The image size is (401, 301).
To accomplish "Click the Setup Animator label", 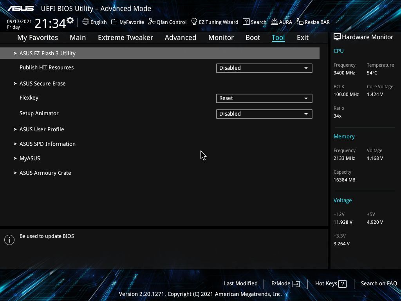I will click(39, 113).
